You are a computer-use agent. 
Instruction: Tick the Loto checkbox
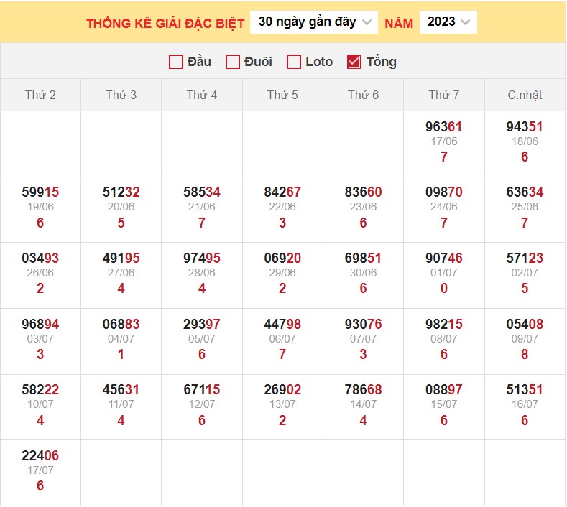(x=294, y=62)
